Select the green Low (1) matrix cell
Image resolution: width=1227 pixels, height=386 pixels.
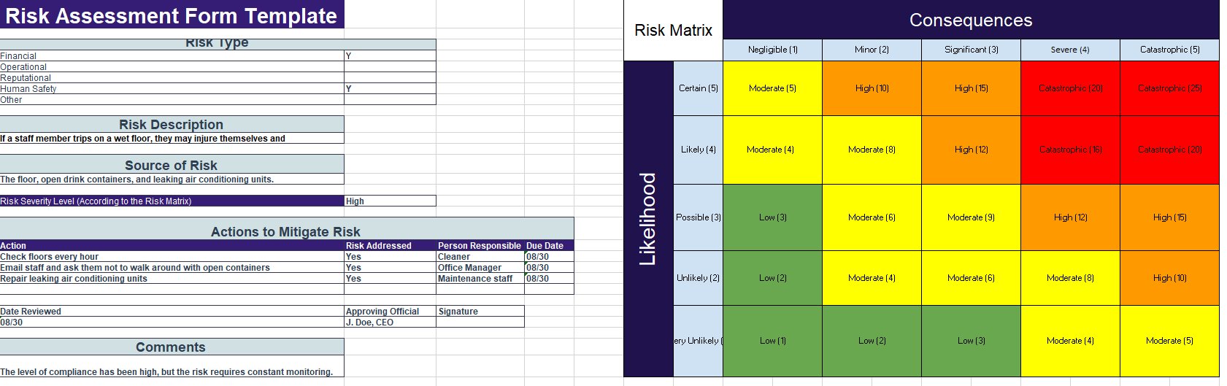772,341
